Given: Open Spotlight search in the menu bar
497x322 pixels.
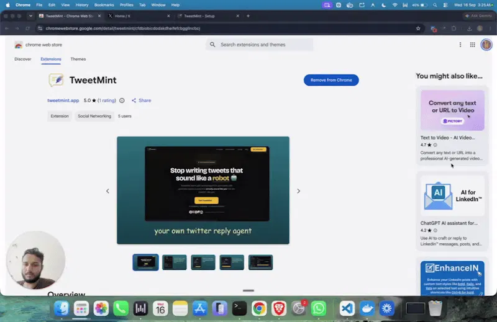Looking at the screenshot, I should click(x=435, y=5).
